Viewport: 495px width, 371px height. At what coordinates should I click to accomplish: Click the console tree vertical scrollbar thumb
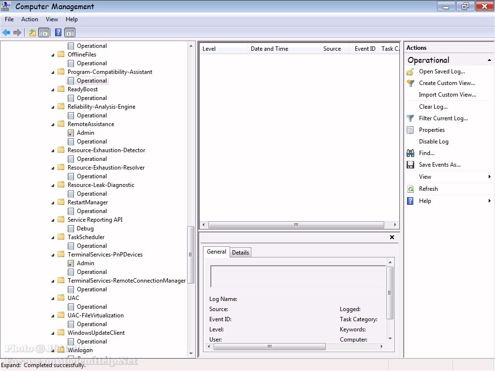190,255
